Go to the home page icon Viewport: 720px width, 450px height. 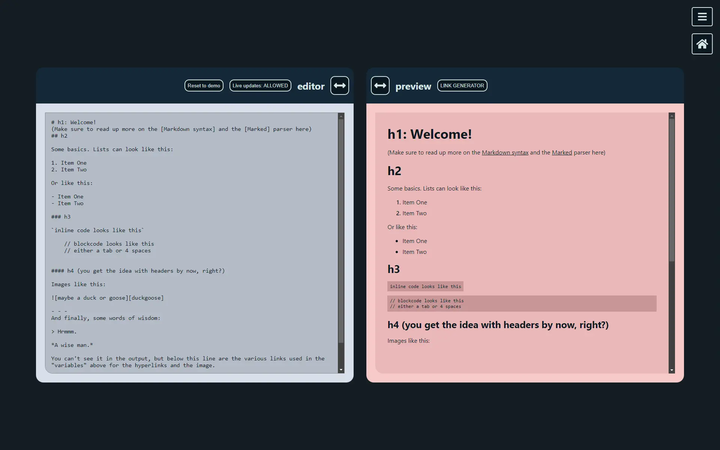click(702, 44)
